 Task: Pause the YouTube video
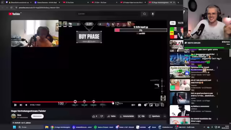point(15,105)
